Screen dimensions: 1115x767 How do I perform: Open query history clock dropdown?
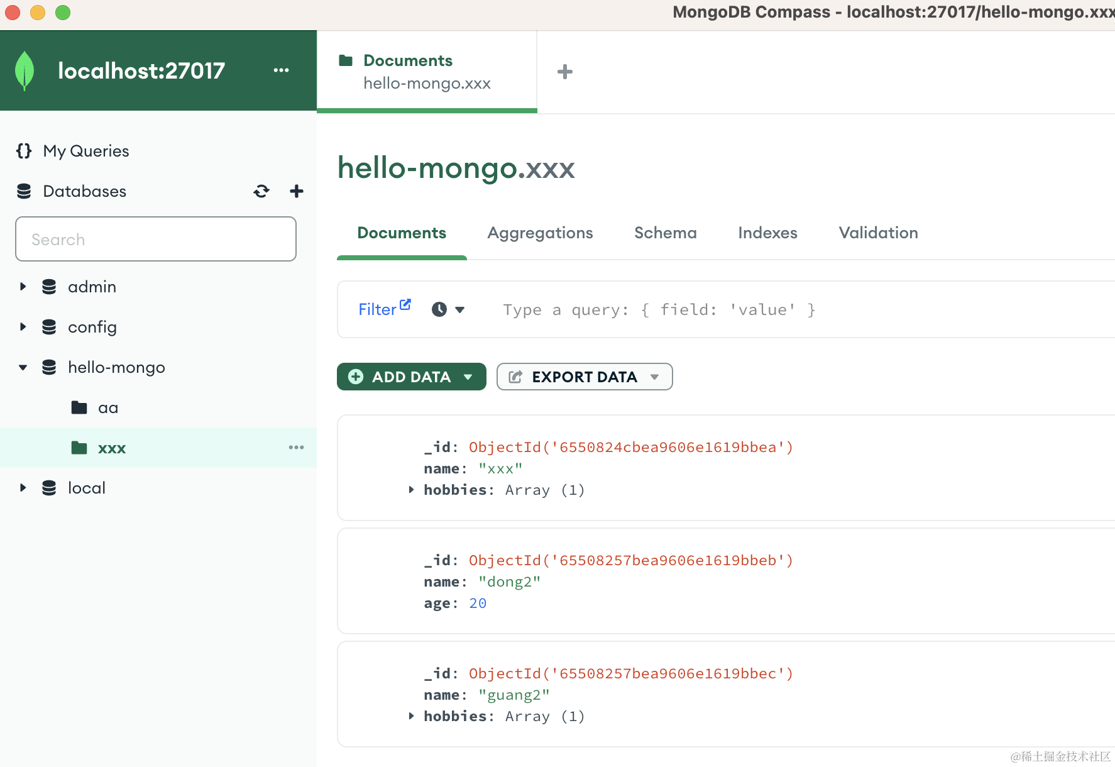(448, 309)
